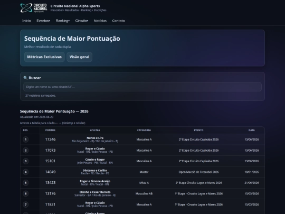This screenshot has width=285, height=214.
Task: Click the Mista A category cell
Action: tap(144, 183)
